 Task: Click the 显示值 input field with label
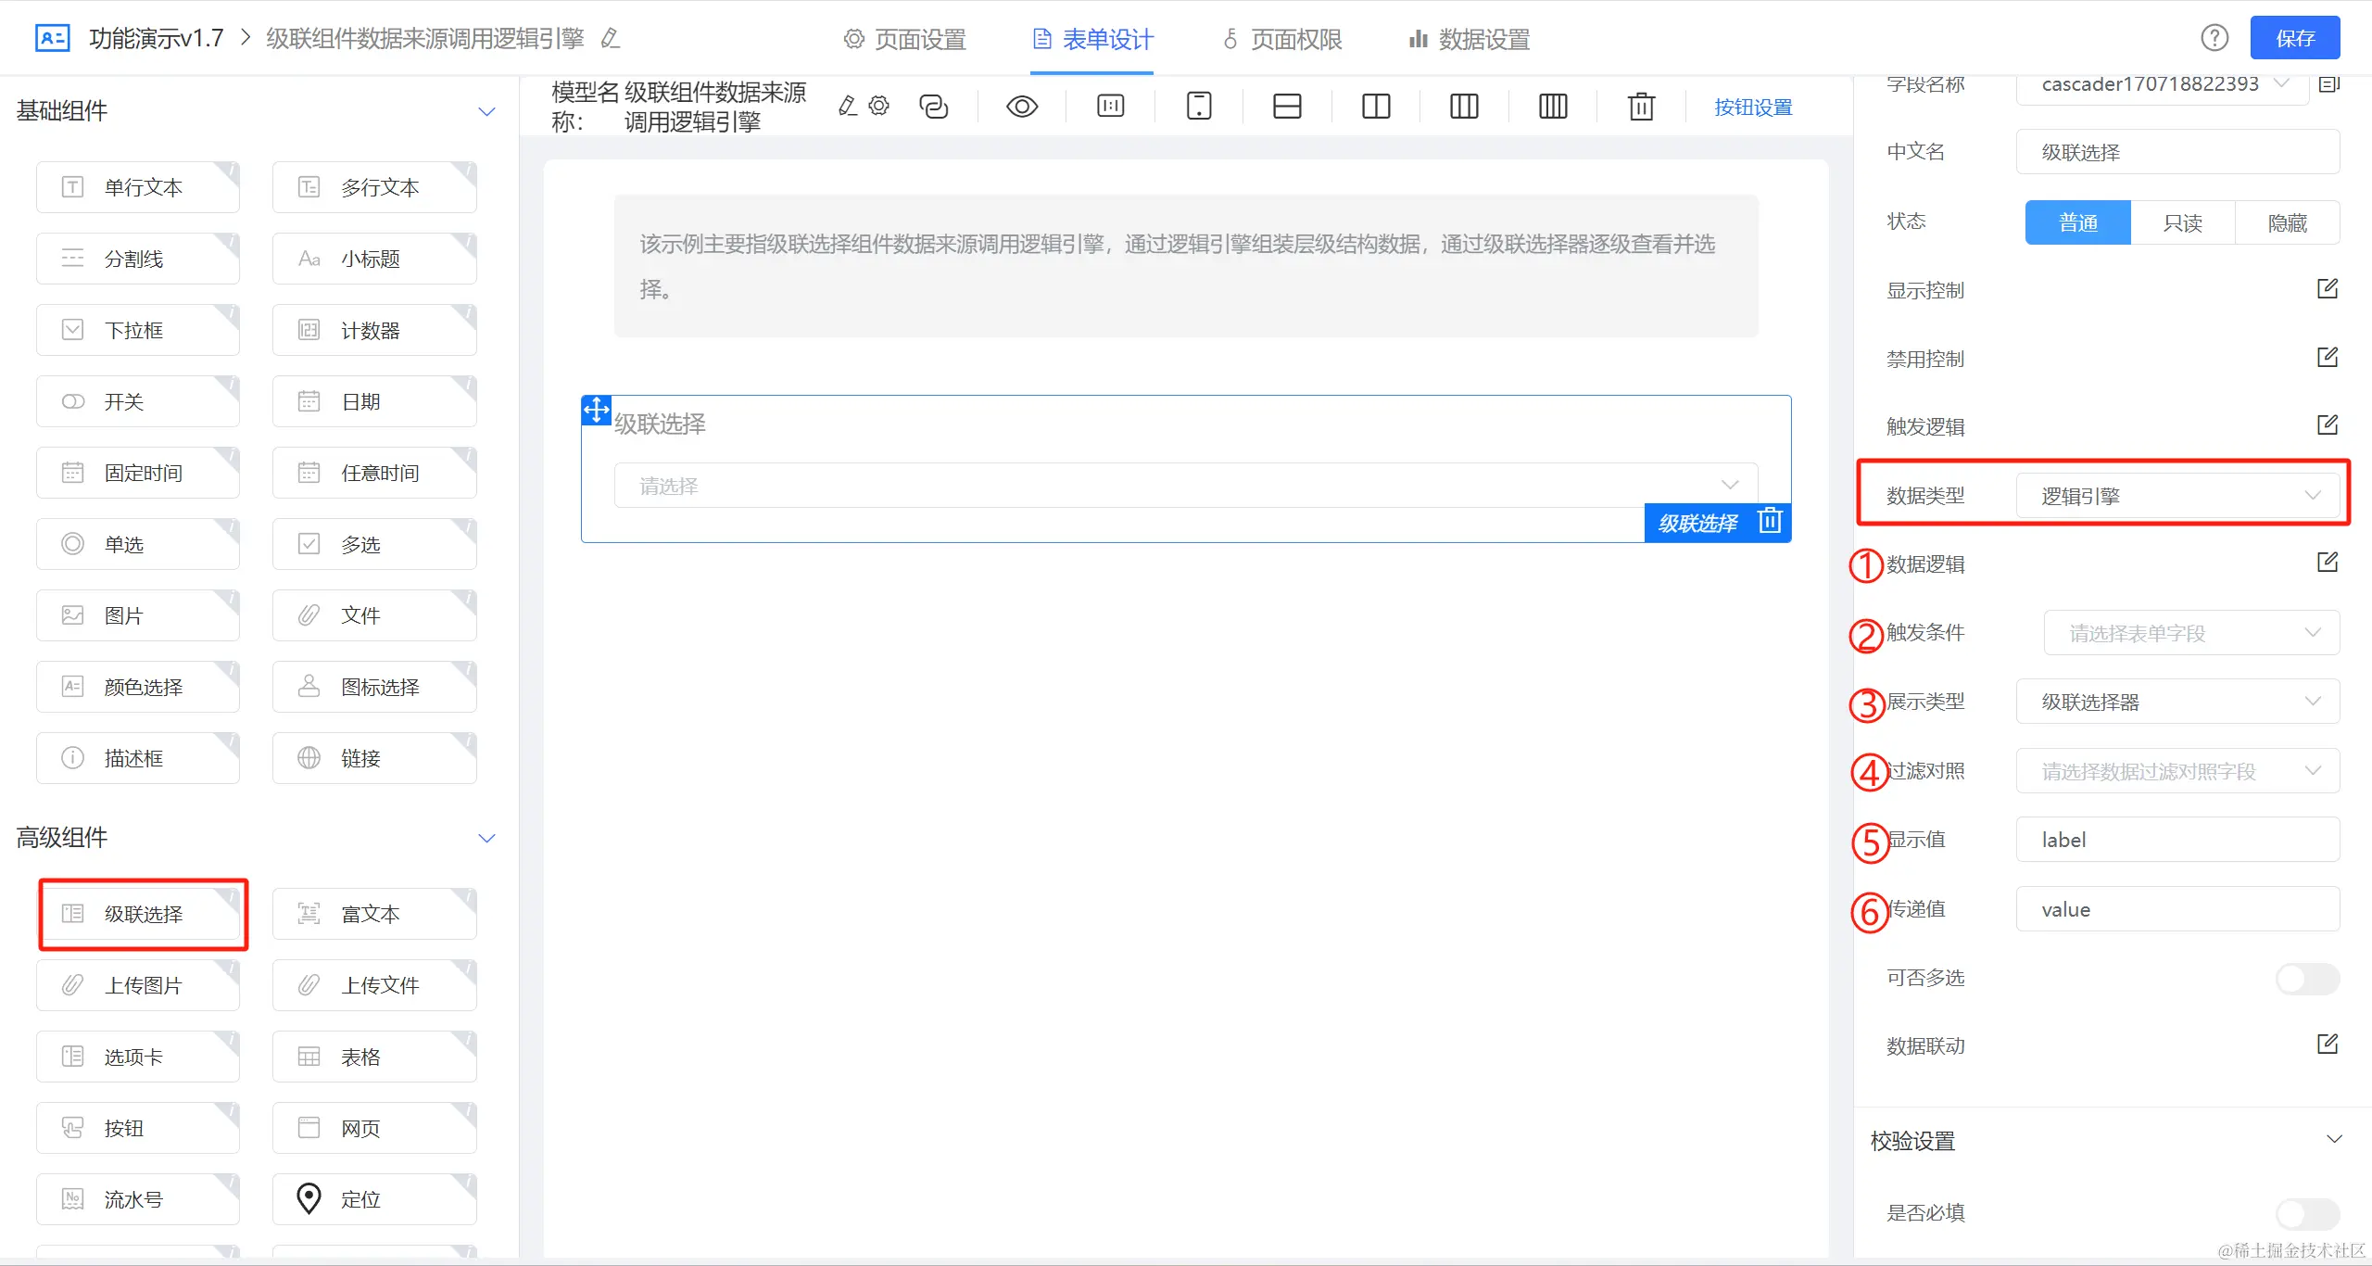point(2177,840)
